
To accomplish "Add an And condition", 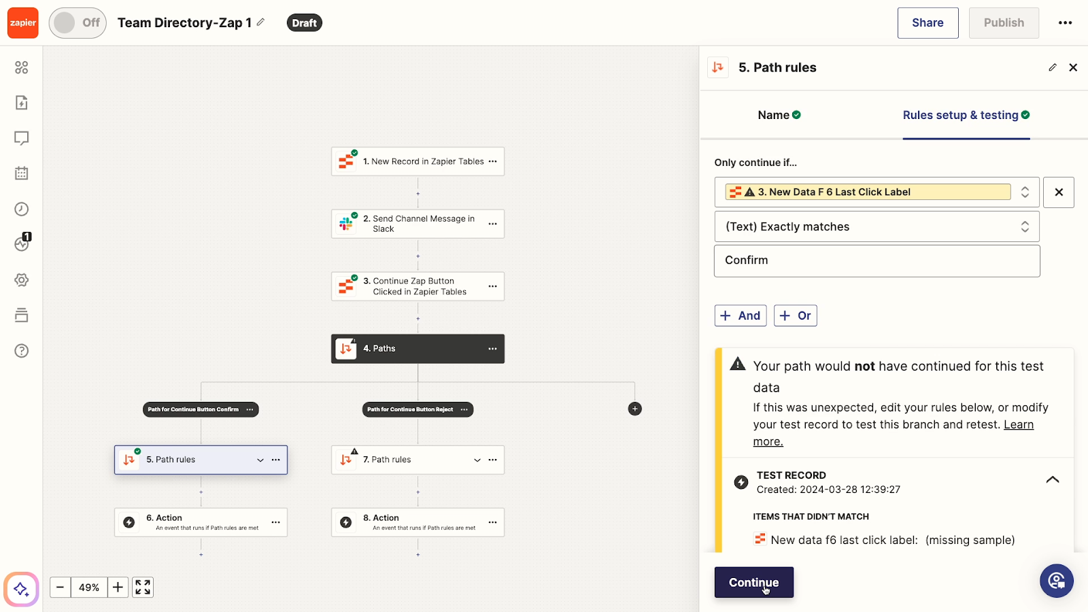I will click(x=741, y=316).
